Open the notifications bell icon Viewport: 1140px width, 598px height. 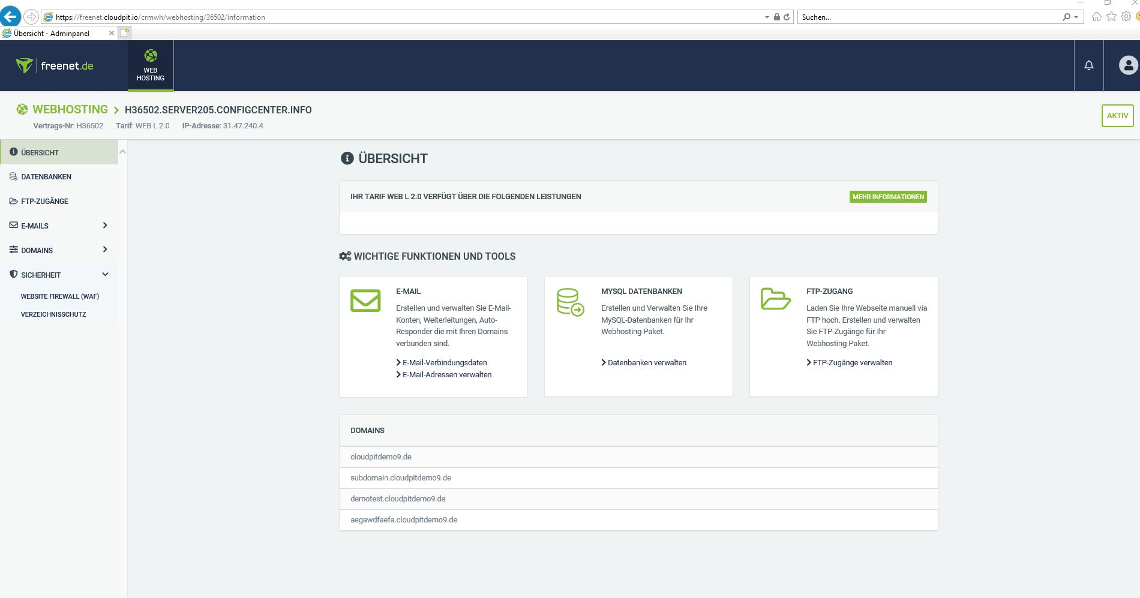pos(1088,65)
